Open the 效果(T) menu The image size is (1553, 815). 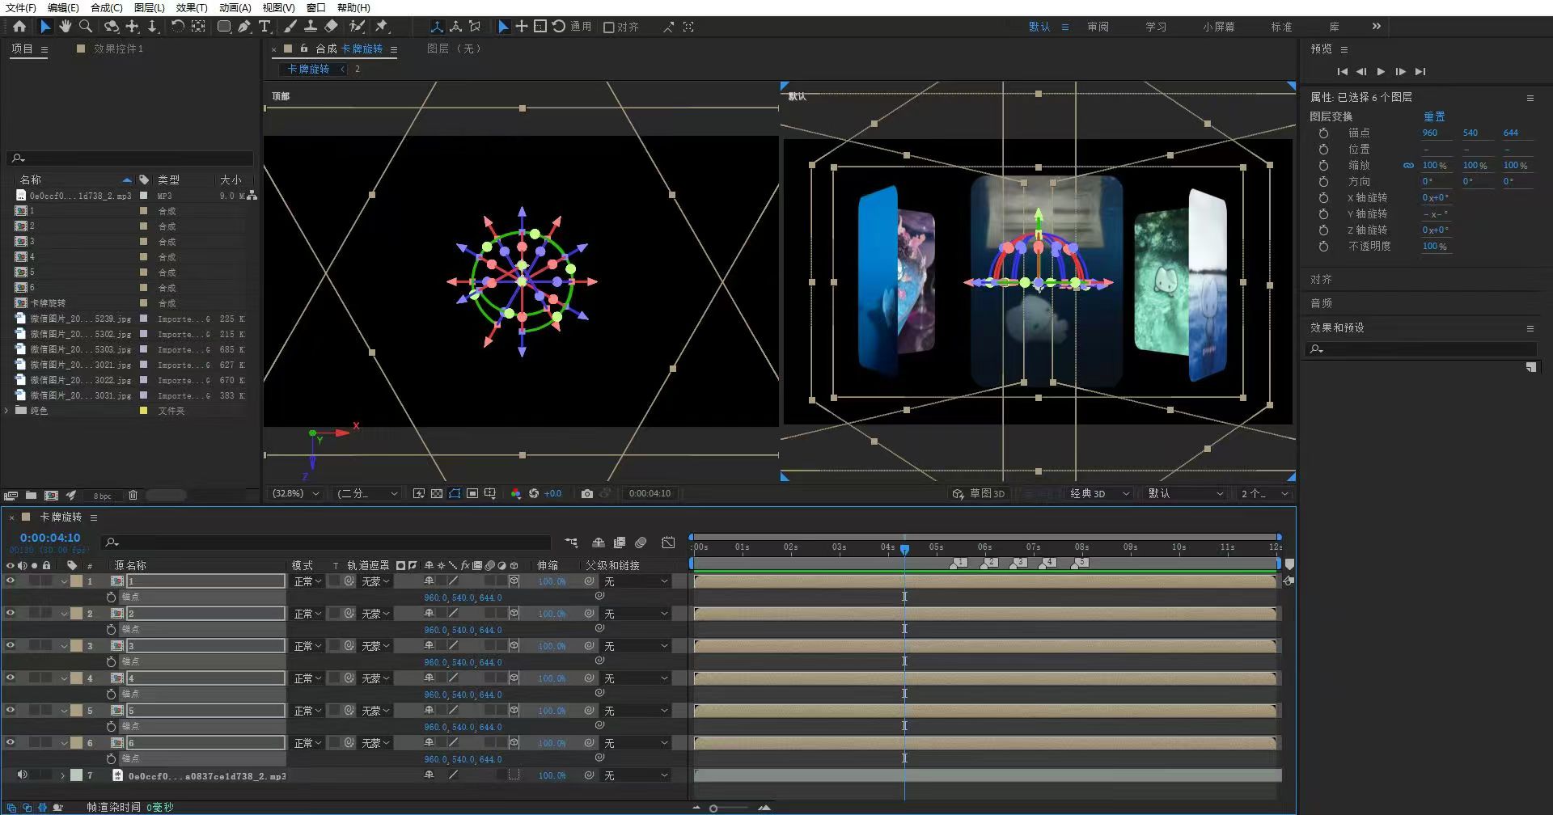coord(192,7)
